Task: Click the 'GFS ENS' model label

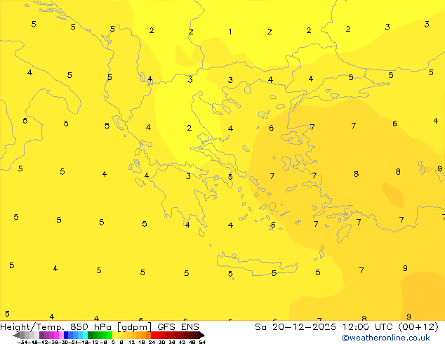Action: pos(178,327)
